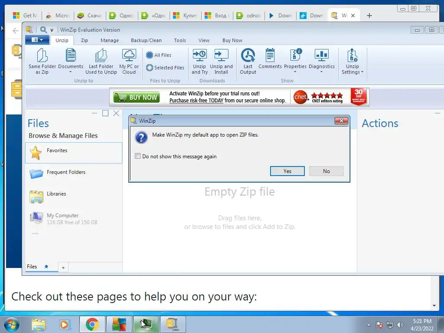Click the pin icon on Files tab
This screenshot has height=333, width=444.
(46, 267)
